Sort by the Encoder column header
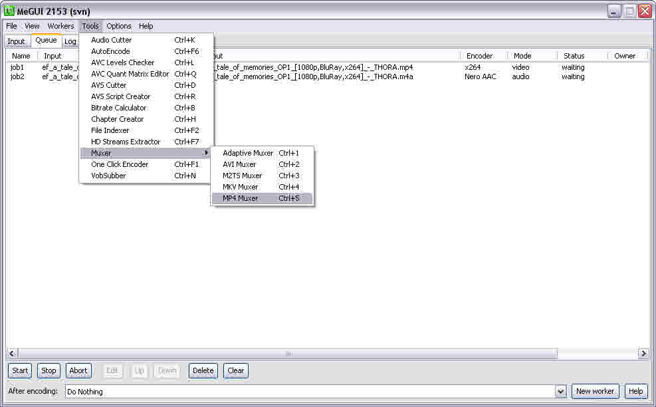656x407 pixels. pos(483,56)
